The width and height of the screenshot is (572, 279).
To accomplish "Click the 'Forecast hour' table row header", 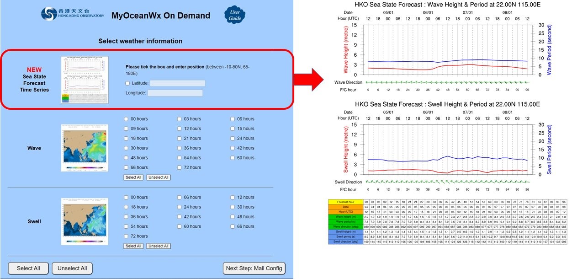I will tap(346, 202).
